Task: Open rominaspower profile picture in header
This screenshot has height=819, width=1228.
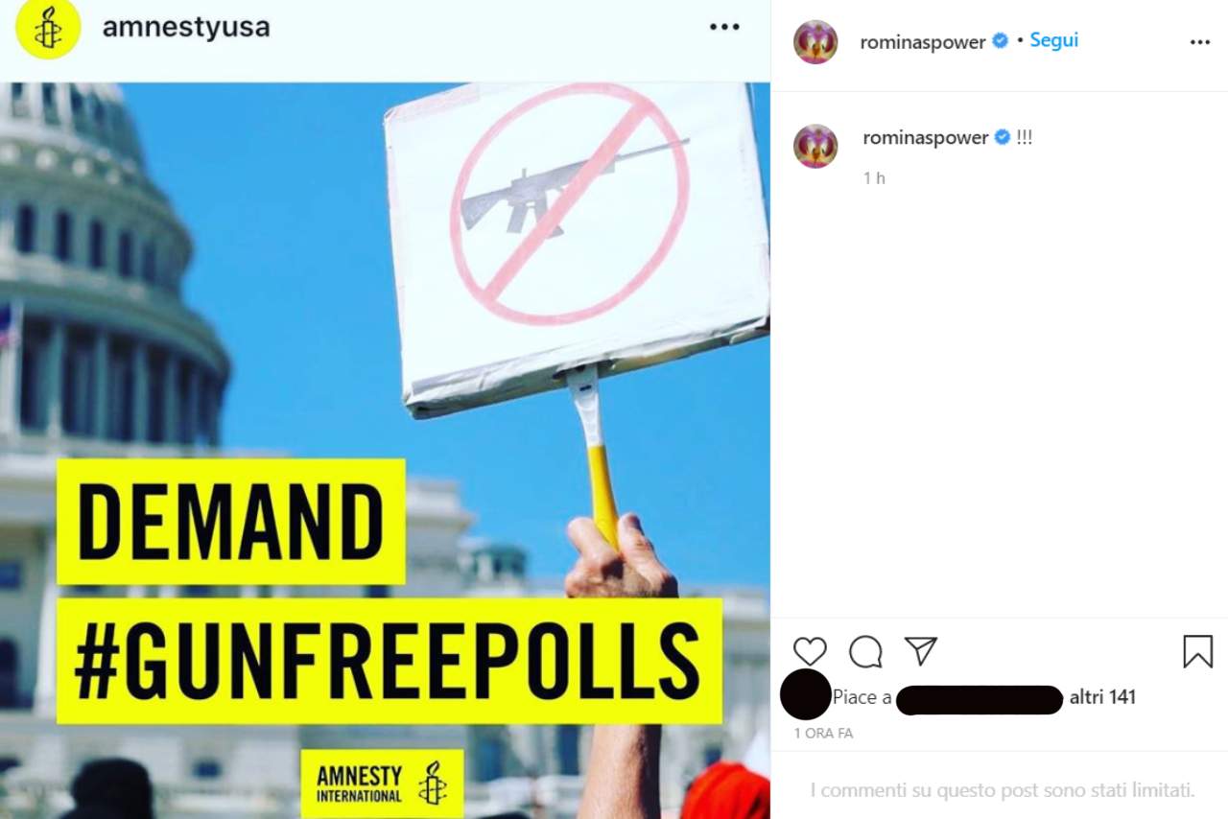Action: tap(815, 41)
